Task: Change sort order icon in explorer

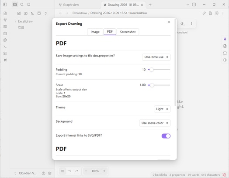Action: [32, 13]
